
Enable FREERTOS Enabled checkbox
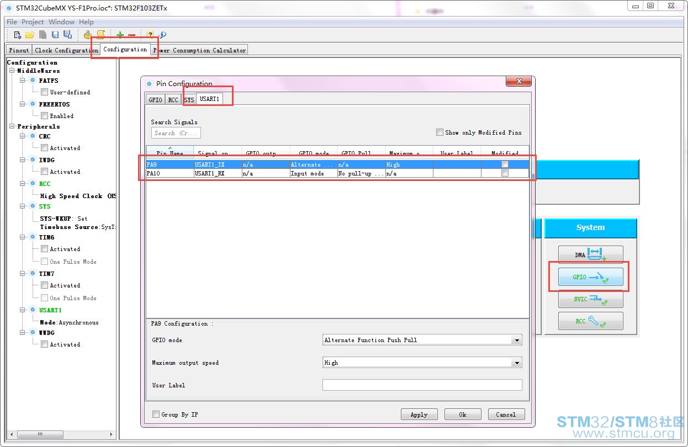(x=44, y=116)
